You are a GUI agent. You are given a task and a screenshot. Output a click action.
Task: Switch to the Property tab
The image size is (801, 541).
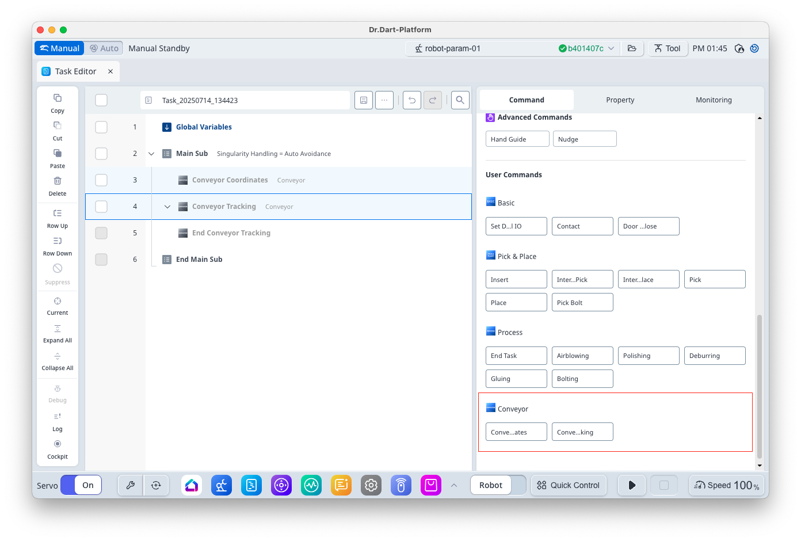[x=620, y=100]
